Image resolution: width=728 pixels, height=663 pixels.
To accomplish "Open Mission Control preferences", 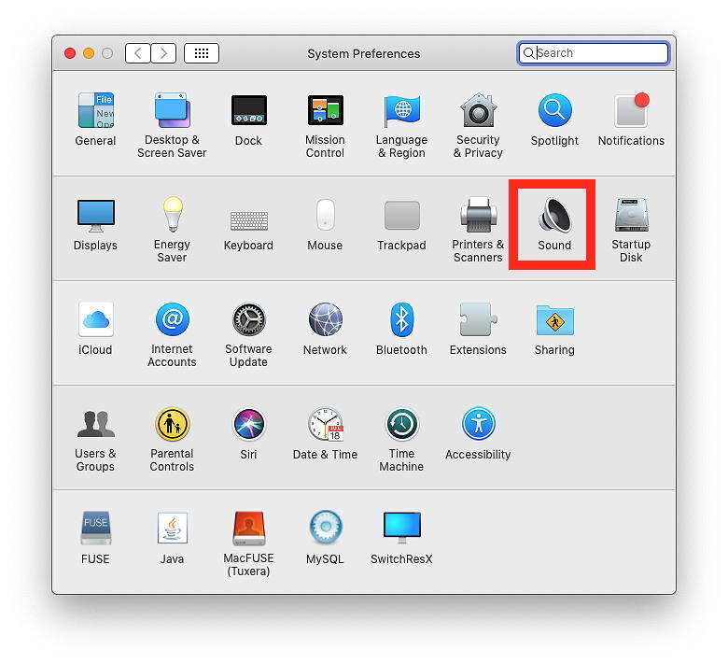I will [326, 125].
